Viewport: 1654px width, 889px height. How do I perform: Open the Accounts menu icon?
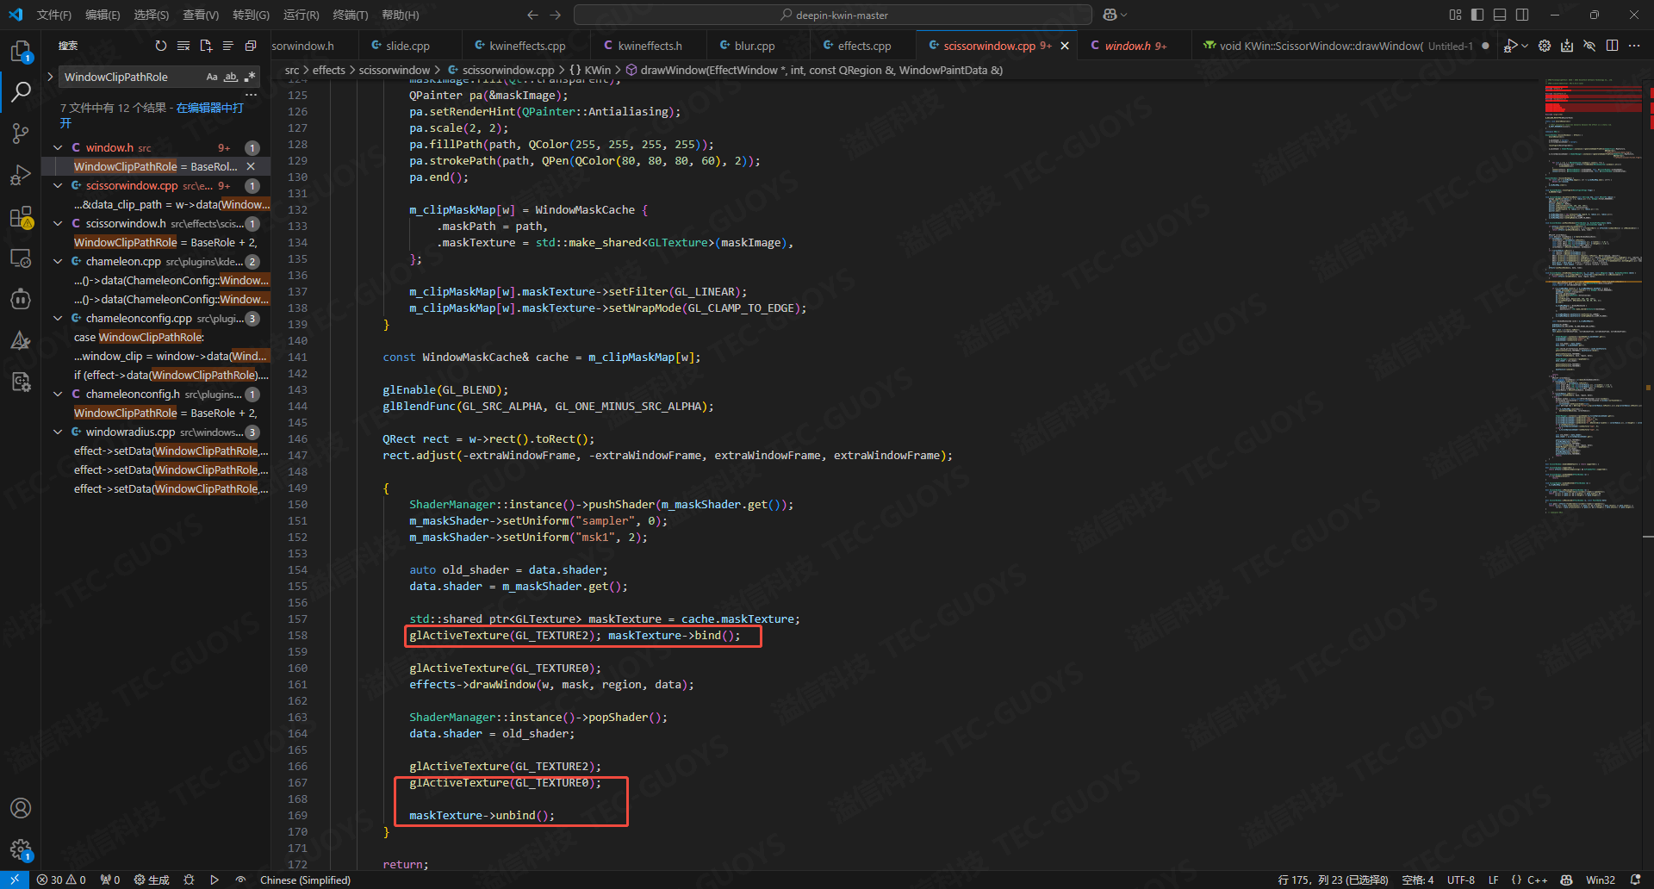point(21,808)
